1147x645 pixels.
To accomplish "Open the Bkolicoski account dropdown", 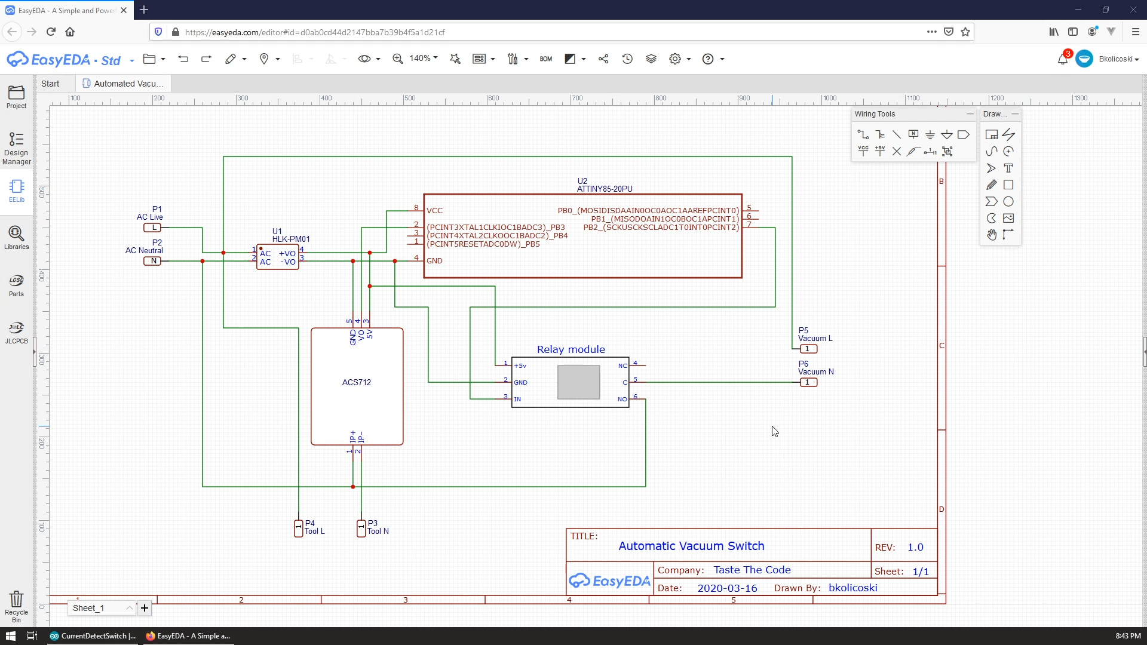I will 1119,59.
